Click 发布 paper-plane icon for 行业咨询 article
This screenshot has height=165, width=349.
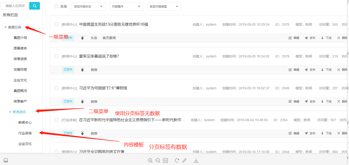point(307,133)
